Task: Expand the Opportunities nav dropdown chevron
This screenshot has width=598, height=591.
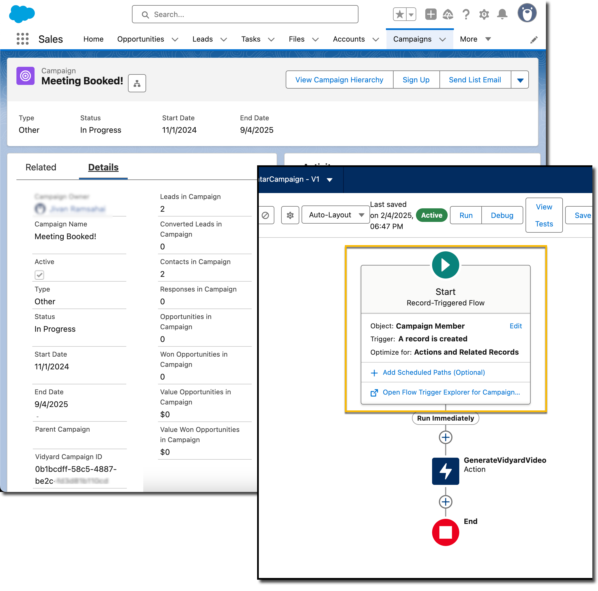Action: point(175,39)
